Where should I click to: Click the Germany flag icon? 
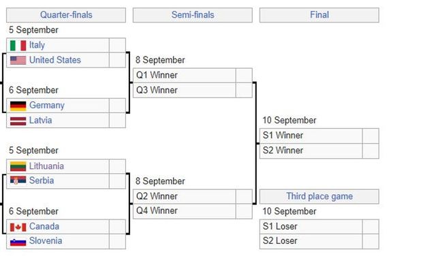tap(18, 106)
